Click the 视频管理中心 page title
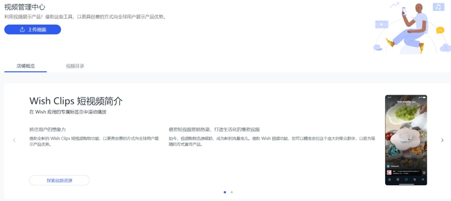451x201 pixels. [x=25, y=7]
